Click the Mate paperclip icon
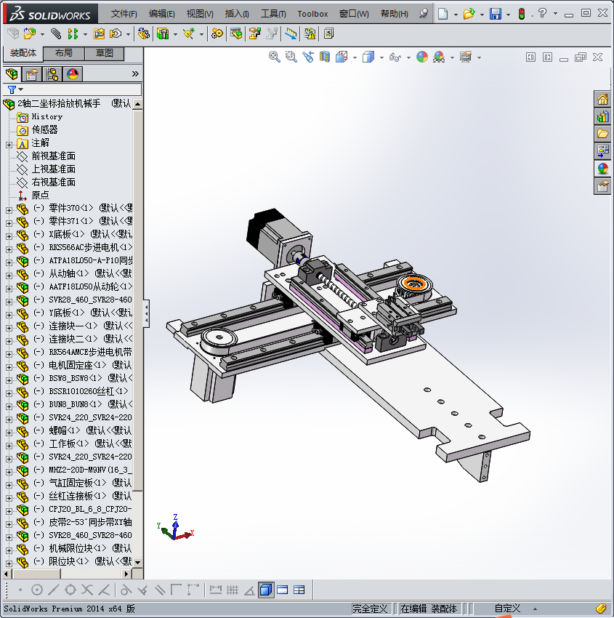The height and width of the screenshot is (618, 614). [x=57, y=34]
